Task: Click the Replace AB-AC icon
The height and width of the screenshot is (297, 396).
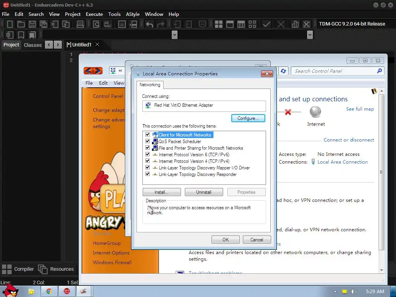Action: [x=108, y=24]
